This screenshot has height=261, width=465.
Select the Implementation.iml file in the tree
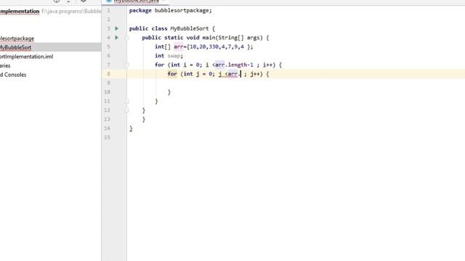[x=26, y=57]
